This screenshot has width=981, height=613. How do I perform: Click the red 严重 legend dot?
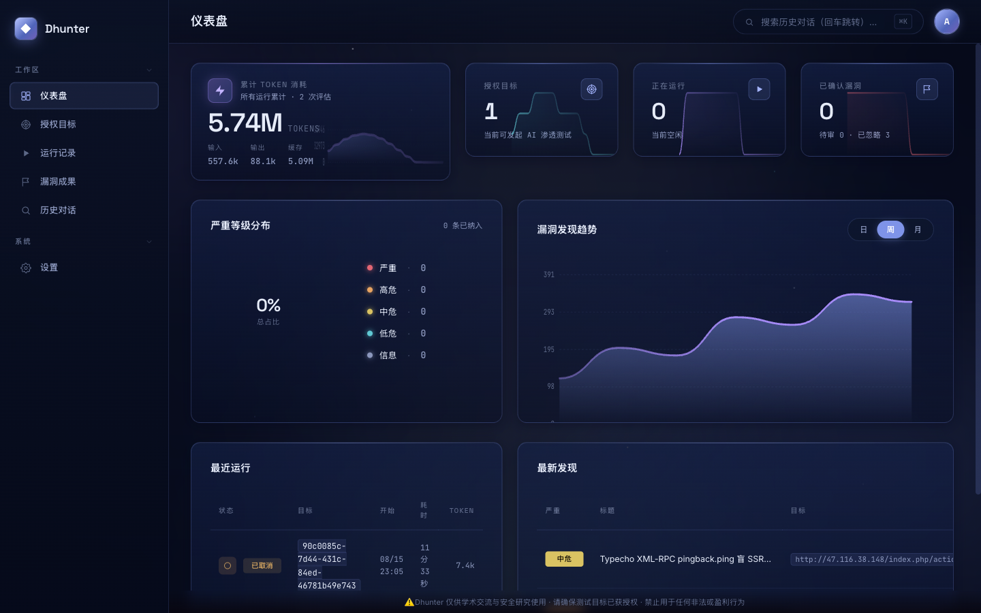370,268
